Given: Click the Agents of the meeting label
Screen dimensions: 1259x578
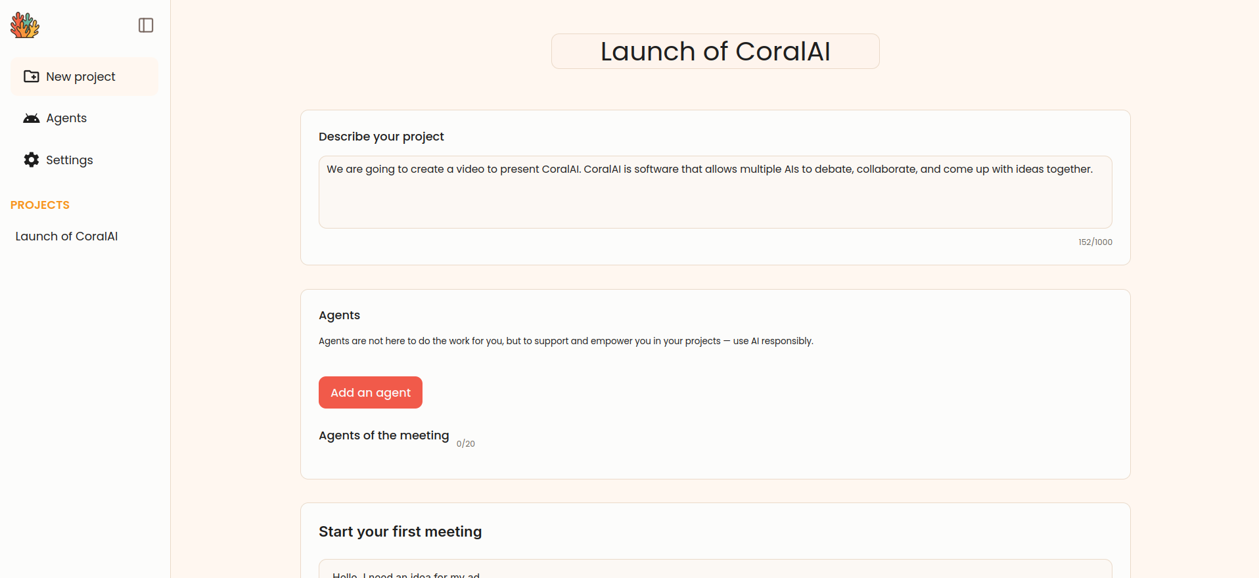Looking at the screenshot, I should click(384, 435).
